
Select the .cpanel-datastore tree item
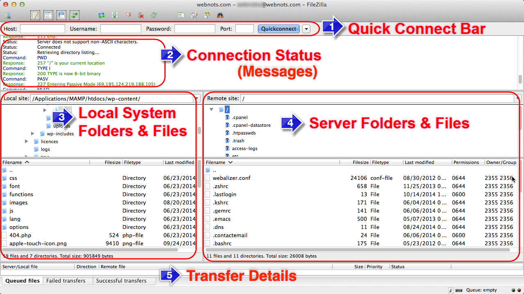pyautogui.click(x=251, y=125)
